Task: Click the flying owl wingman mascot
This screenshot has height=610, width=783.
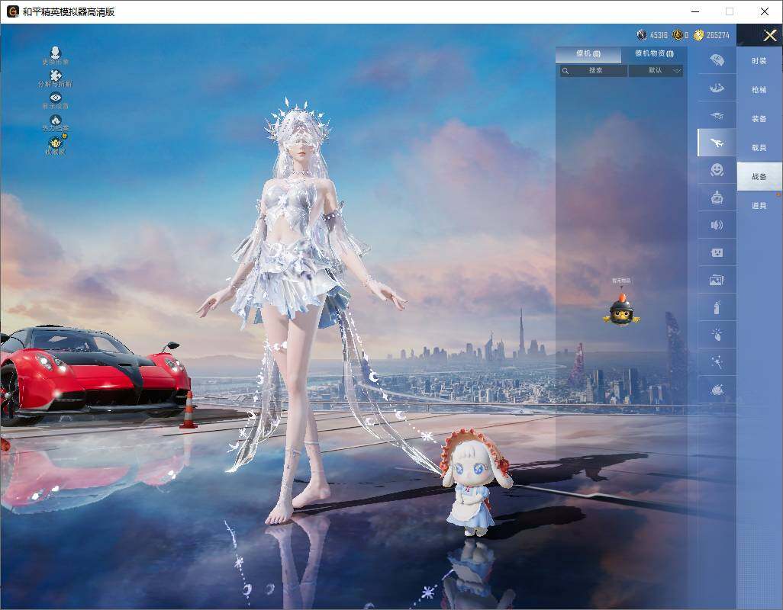Action: point(621,310)
